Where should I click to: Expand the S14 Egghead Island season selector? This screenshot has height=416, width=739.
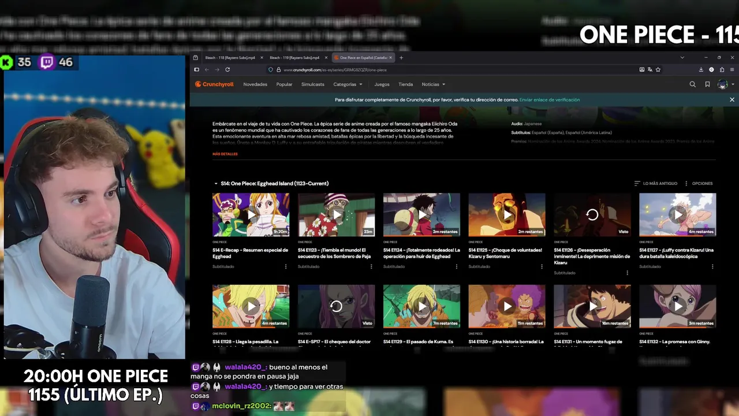point(271,183)
